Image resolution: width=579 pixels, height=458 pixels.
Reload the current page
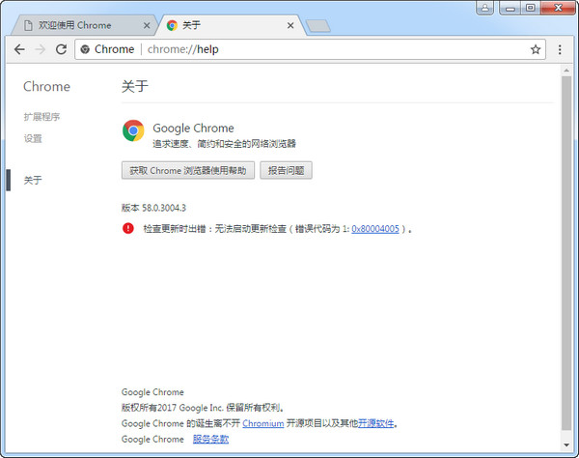tap(61, 49)
